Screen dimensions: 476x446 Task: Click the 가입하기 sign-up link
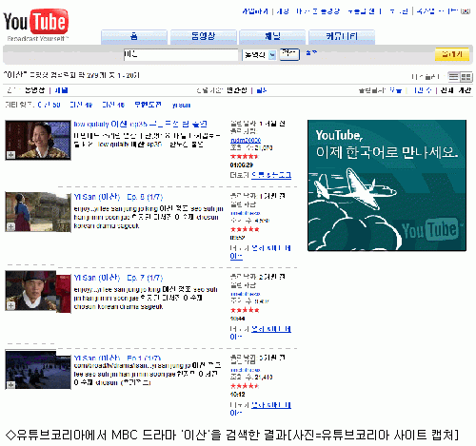click(x=255, y=11)
